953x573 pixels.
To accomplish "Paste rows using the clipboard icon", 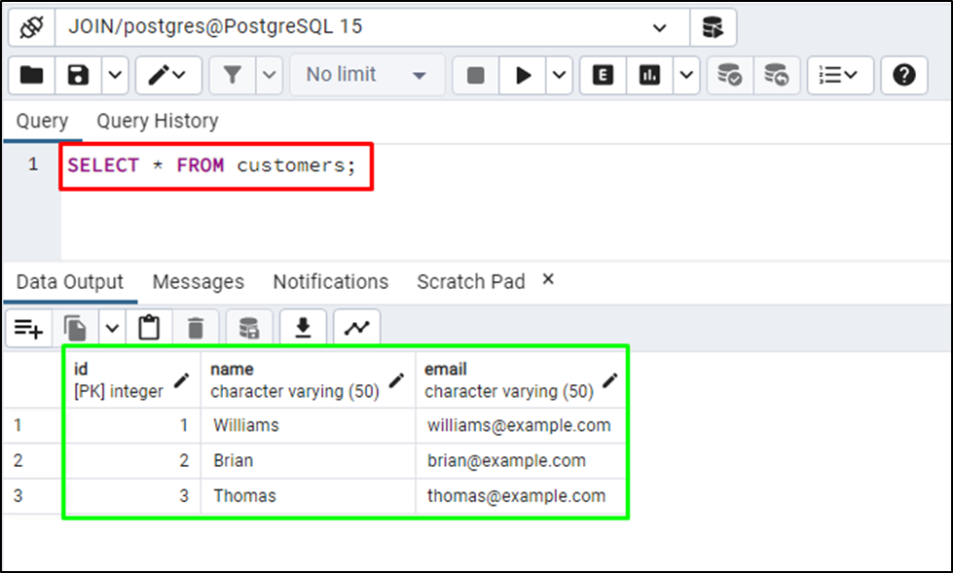I will pos(149,328).
